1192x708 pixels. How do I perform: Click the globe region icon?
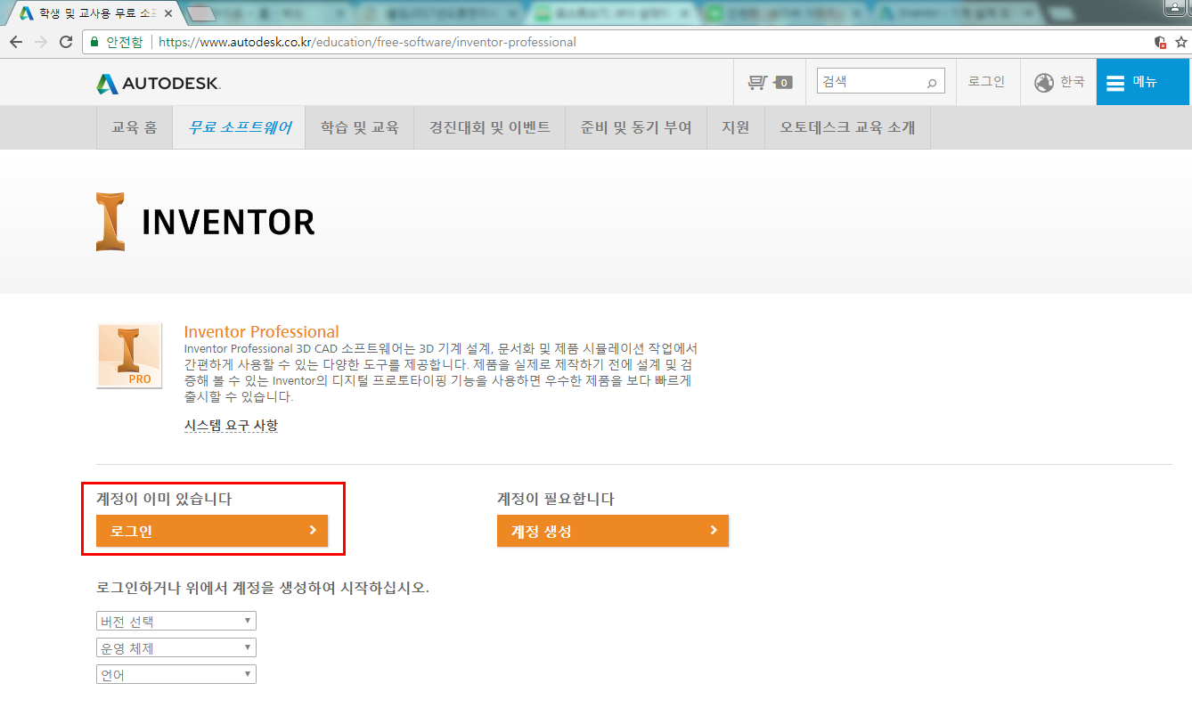tap(1044, 82)
